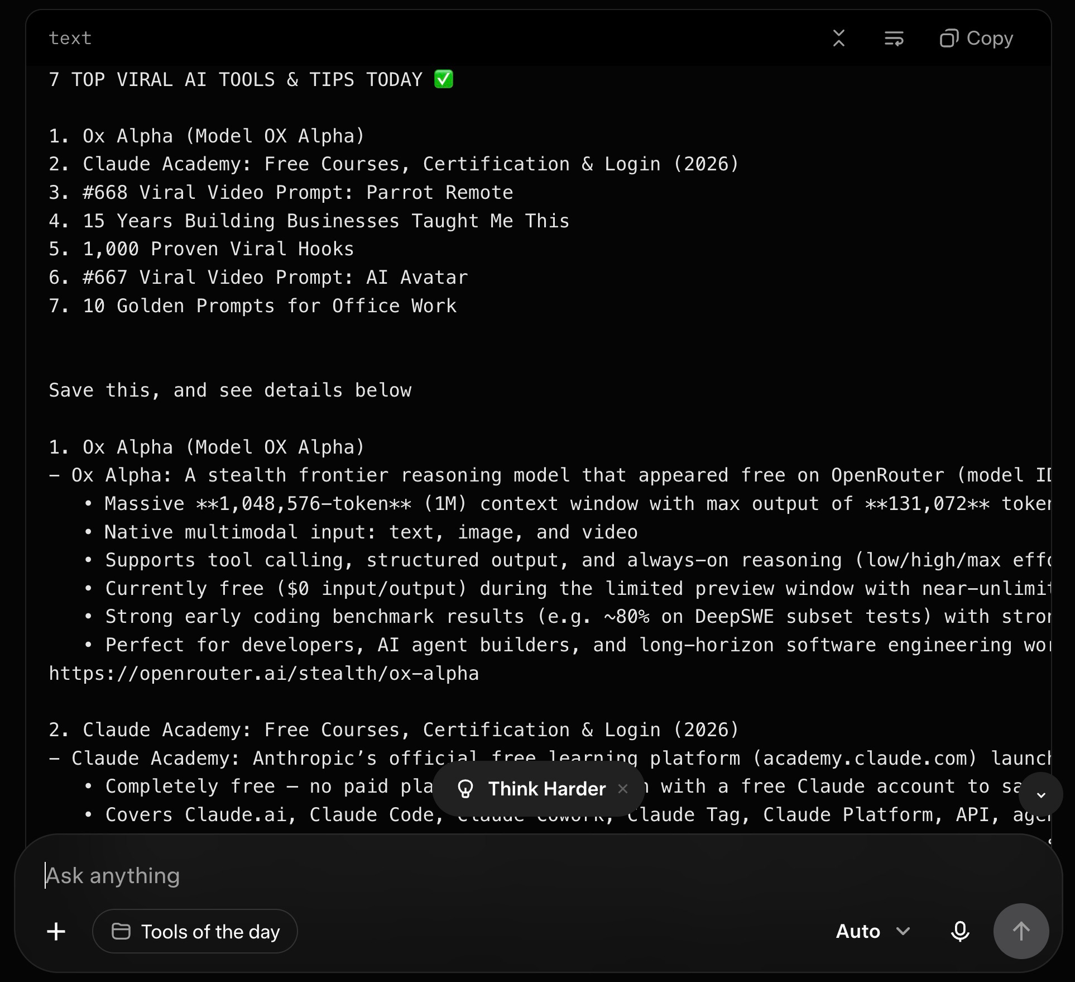
Task: Toggle word wrap for the code block
Action: click(894, 38)
